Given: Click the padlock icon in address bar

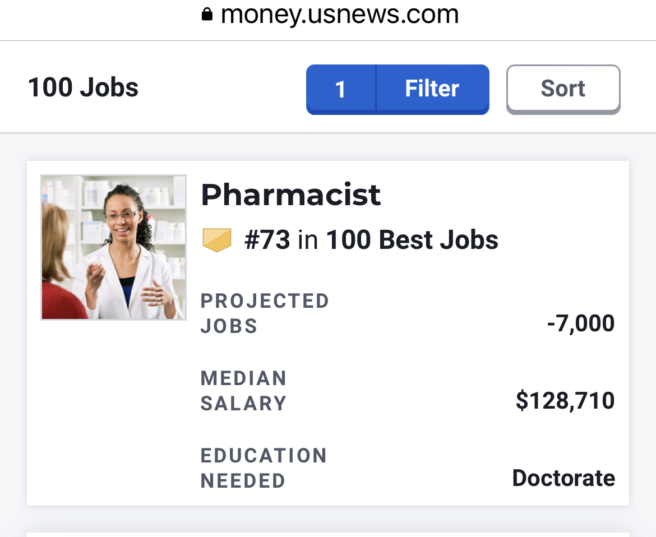Looking at the screenshot, I should (207, 15).
